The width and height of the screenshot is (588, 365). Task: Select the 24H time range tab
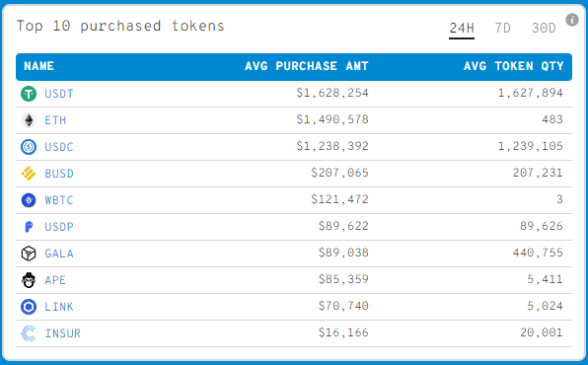(x=462, y=29)
